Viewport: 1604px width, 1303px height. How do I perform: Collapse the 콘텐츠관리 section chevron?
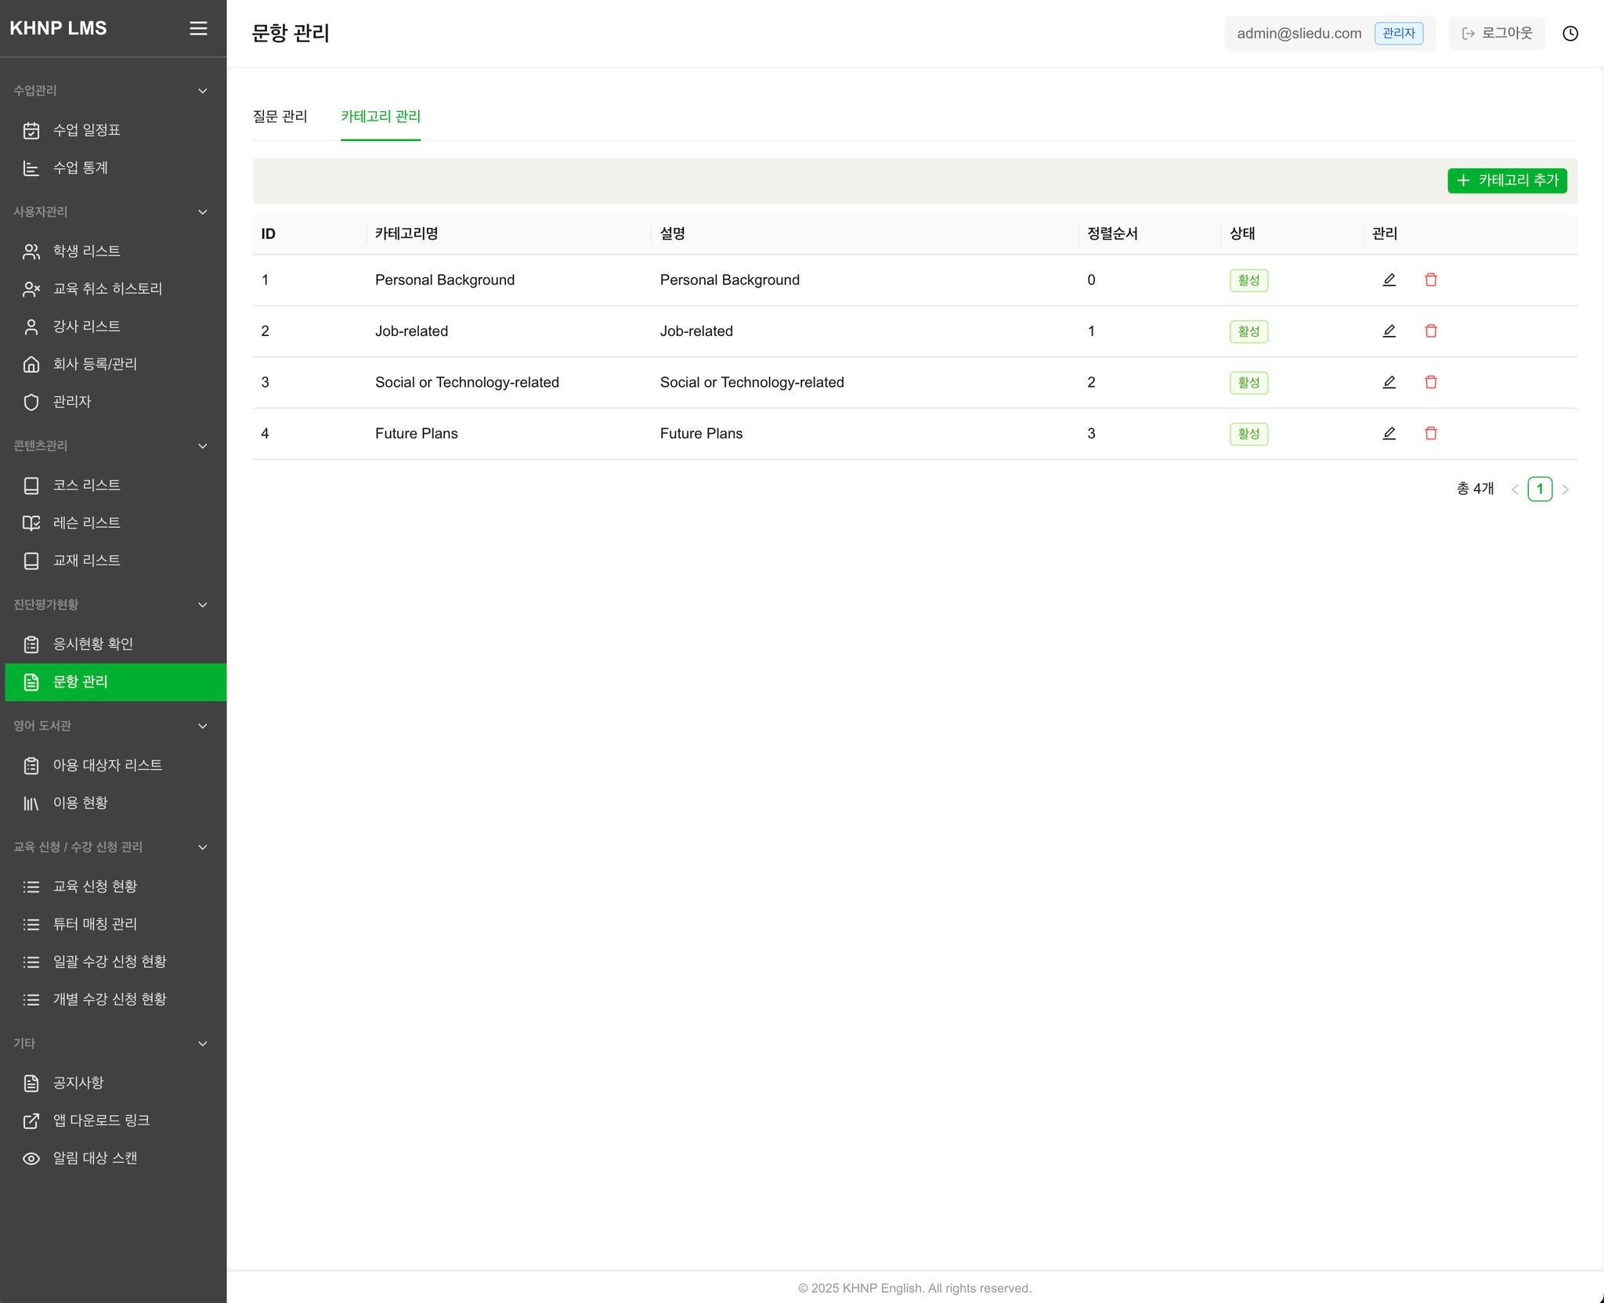point(203,446)
